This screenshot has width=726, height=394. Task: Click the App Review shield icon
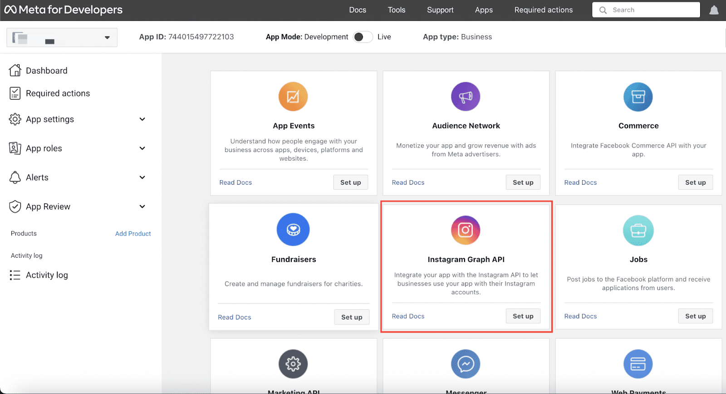(15, 207)
